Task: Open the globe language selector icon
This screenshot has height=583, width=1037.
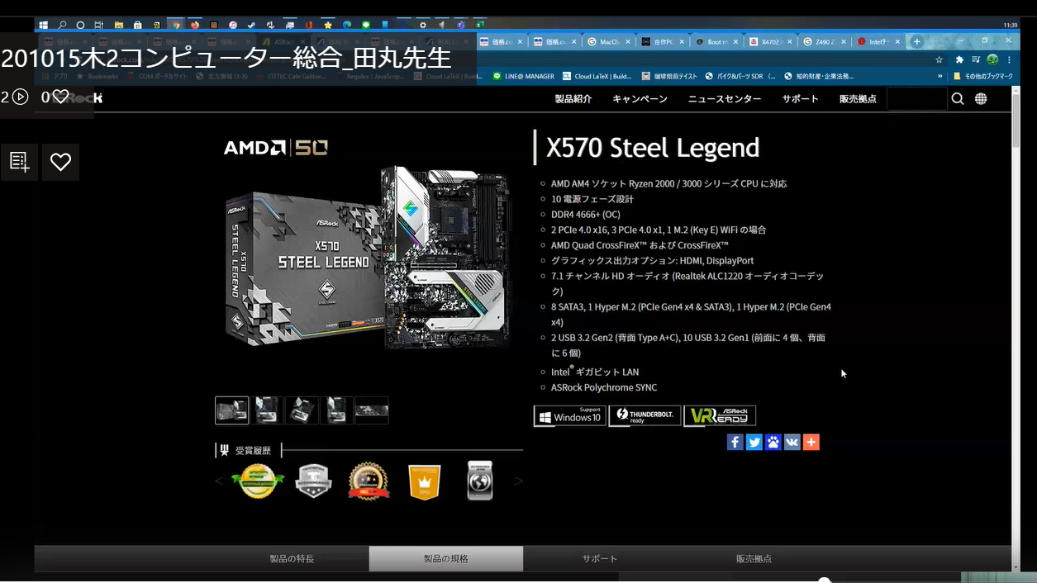Action: click(981, 99)
